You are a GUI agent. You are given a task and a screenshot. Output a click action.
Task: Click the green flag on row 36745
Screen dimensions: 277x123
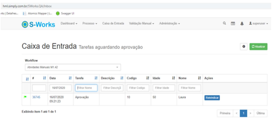pos(25,97)
